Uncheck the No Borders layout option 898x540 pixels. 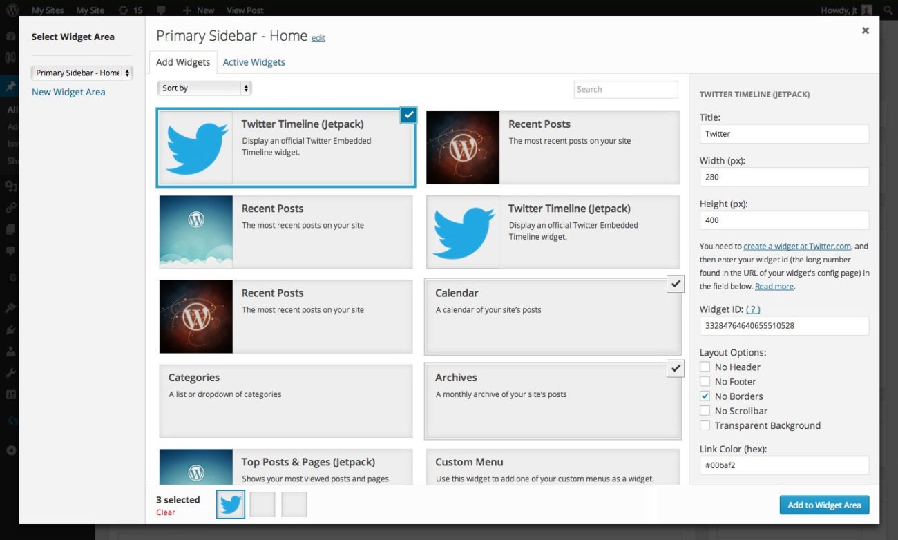tap(705, 396)
